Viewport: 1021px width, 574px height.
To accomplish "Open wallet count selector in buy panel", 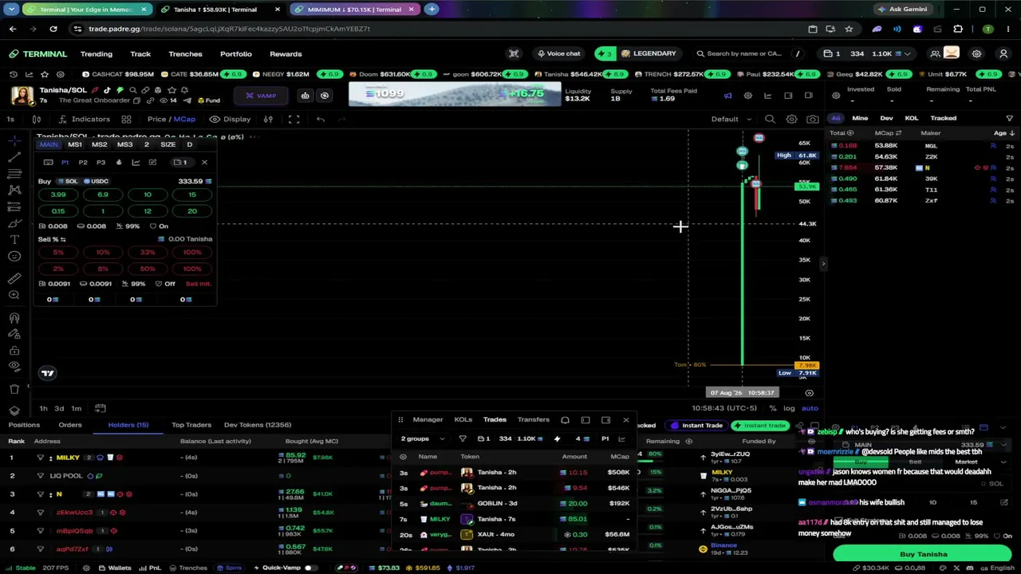I will click(182, 163).
